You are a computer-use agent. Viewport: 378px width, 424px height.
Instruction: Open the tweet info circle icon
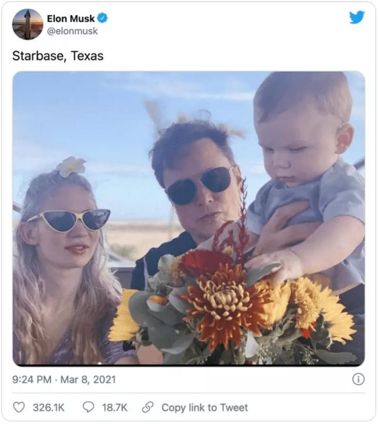coord(357,379)
